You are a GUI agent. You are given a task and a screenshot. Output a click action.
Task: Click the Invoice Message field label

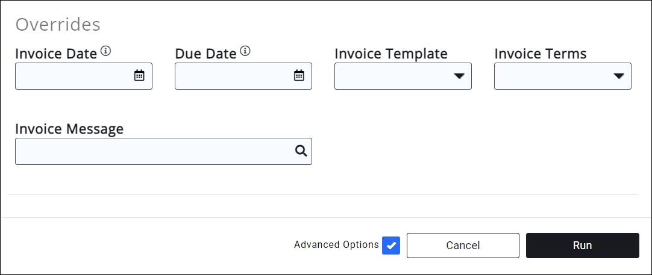[69, 129]
